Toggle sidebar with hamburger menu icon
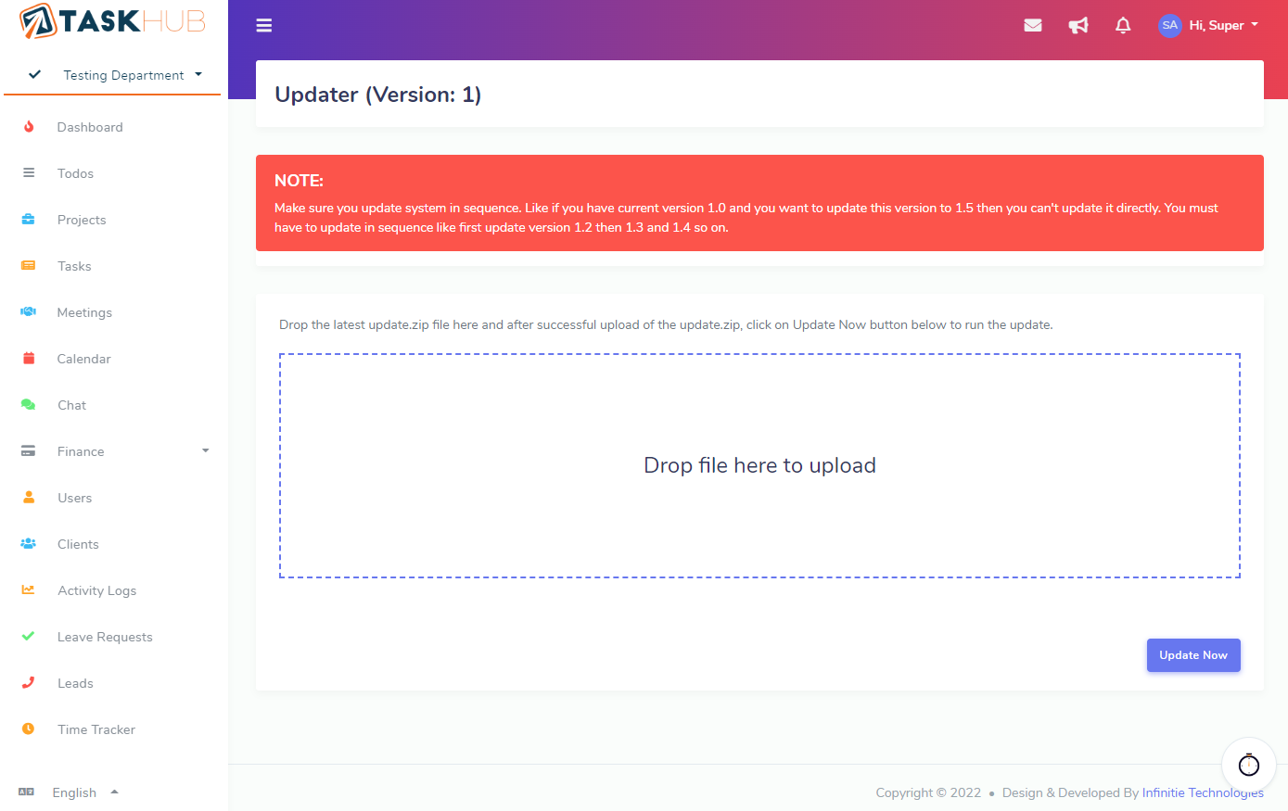This screenshot has width=1288, height=811. (x=264, y=25)
